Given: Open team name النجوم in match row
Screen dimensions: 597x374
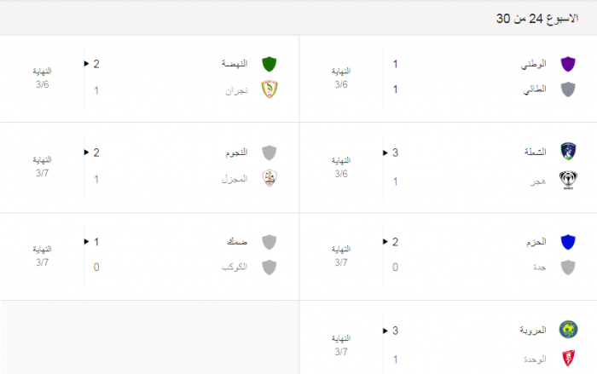Looking at the screenshot, I should pos(235,152).
